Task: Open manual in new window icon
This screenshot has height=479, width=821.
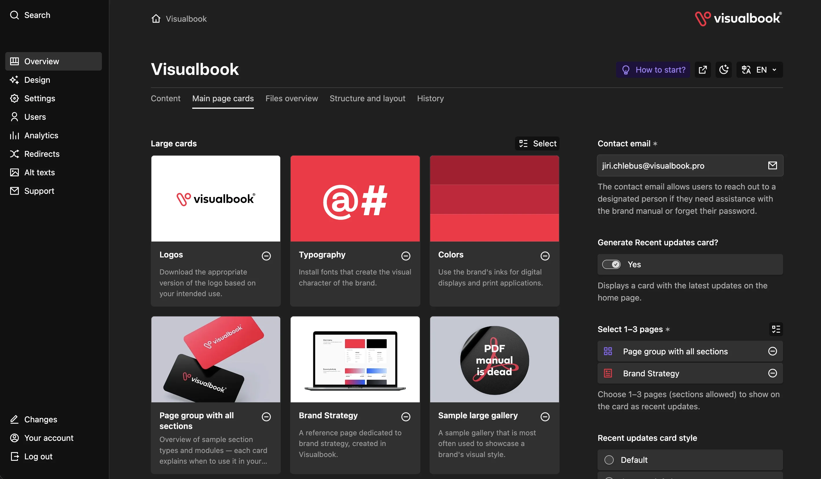Action: pos(703,70)
